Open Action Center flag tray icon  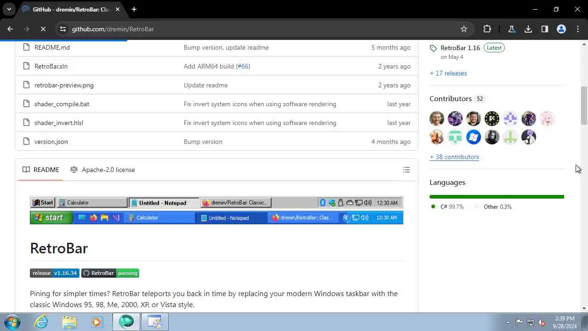point(519,322)
